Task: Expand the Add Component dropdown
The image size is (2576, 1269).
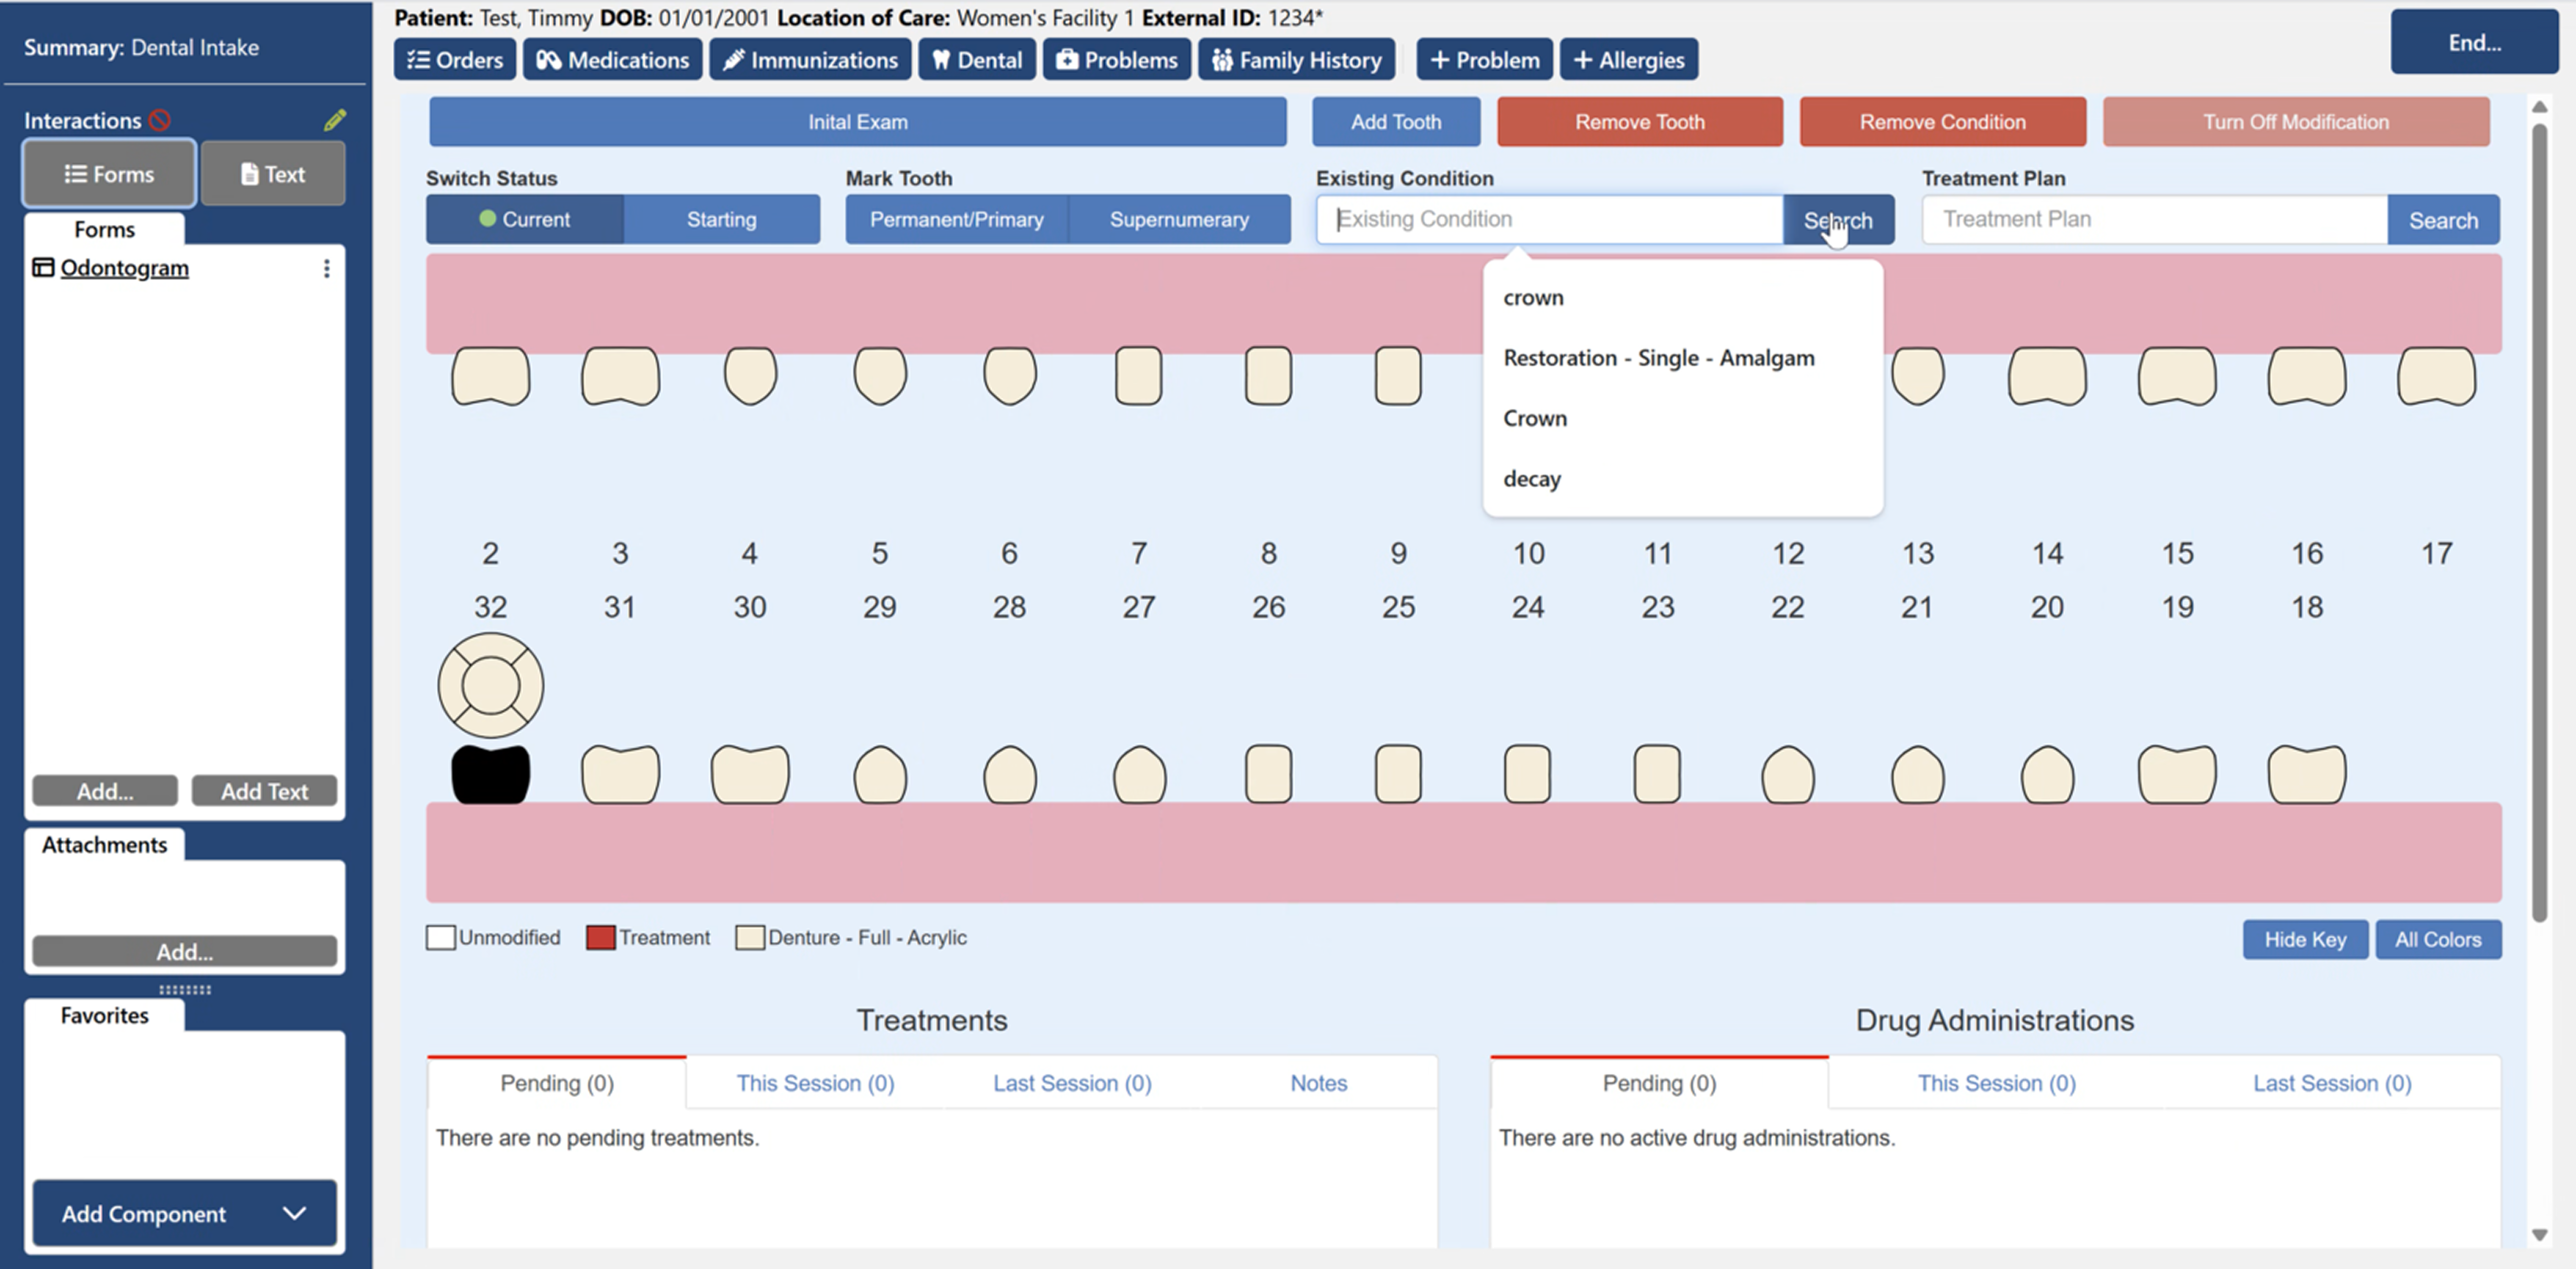Action: 184,1213
